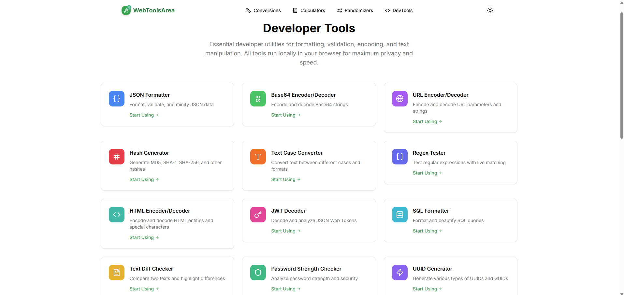Screen dimensions: 624x295
Task: Click the page vertical scrollbar thumb
Action: pyautogui.click(x=622, y=76)
